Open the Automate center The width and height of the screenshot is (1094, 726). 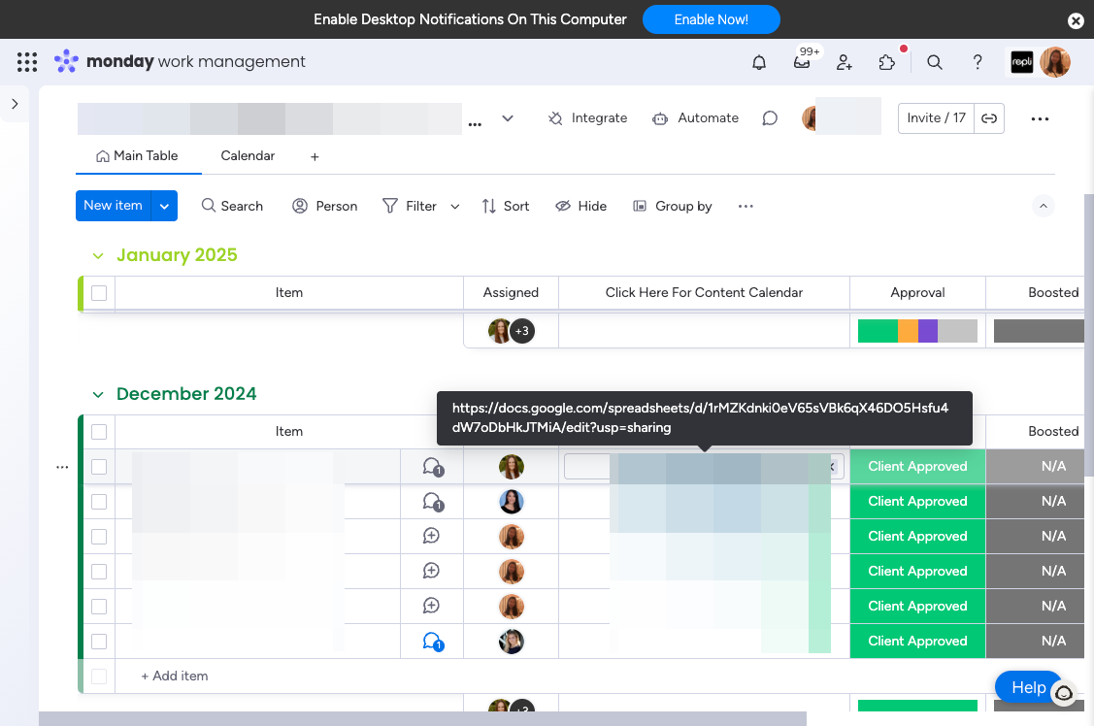tap(695, 117)
